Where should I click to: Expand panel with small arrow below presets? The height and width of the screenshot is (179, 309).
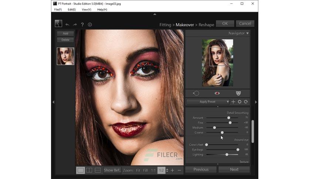coord(218,107)
